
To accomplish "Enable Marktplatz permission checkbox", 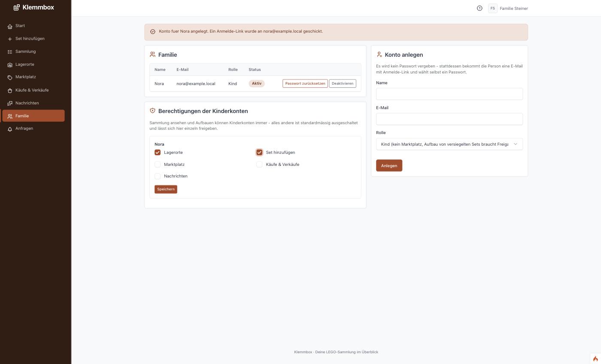I will pyautogui.click(x=158, y=165).
